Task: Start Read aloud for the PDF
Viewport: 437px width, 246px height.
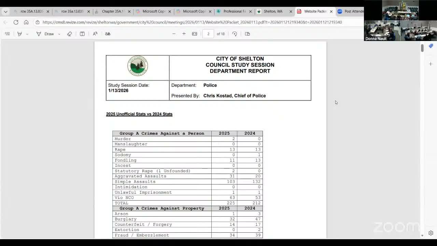Action: click(x=95, y=34)
